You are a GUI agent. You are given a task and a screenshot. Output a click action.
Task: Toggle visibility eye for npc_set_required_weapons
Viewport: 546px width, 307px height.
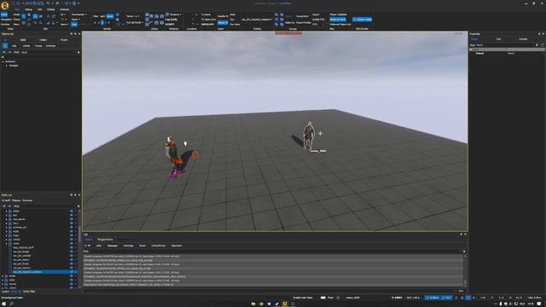click(x=72, y=272)
